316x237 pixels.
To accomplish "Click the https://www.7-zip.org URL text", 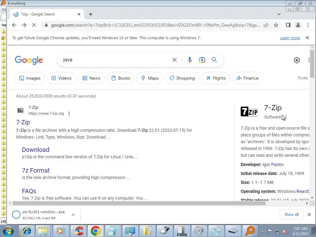I will (x=46, y=114).
